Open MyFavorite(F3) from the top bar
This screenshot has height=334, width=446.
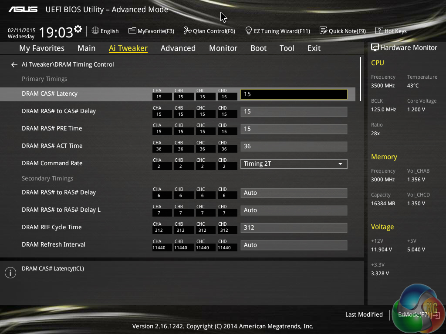132,31
